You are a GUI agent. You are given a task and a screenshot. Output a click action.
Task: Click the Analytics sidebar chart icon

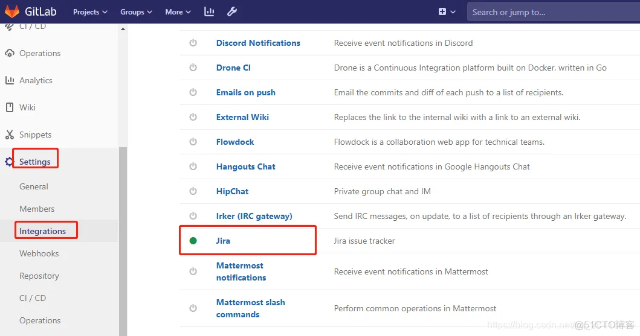tap(10, 80)
